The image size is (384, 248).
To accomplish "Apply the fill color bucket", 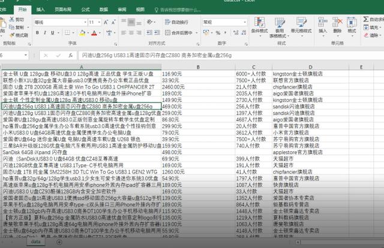I will click(82, 33).
